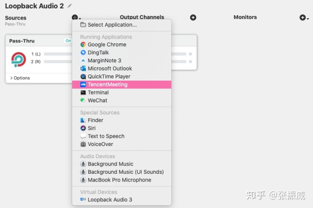This screenshot has width=313, height=208.
Task: Expand Options in the Pass-Thru card
Action: [20, 78]
